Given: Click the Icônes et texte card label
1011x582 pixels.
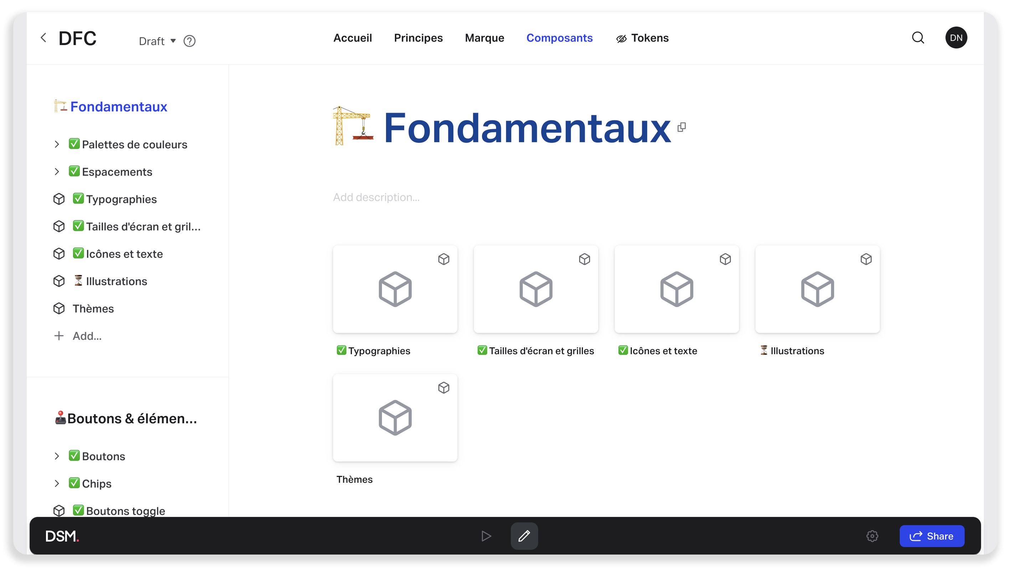Looking at the screenshot, I should (x=657, y=351).
